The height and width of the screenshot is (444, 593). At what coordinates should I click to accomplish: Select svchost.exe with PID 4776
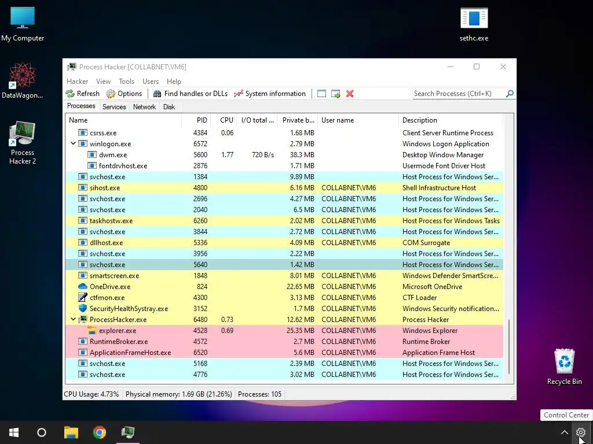pos(284,375)
